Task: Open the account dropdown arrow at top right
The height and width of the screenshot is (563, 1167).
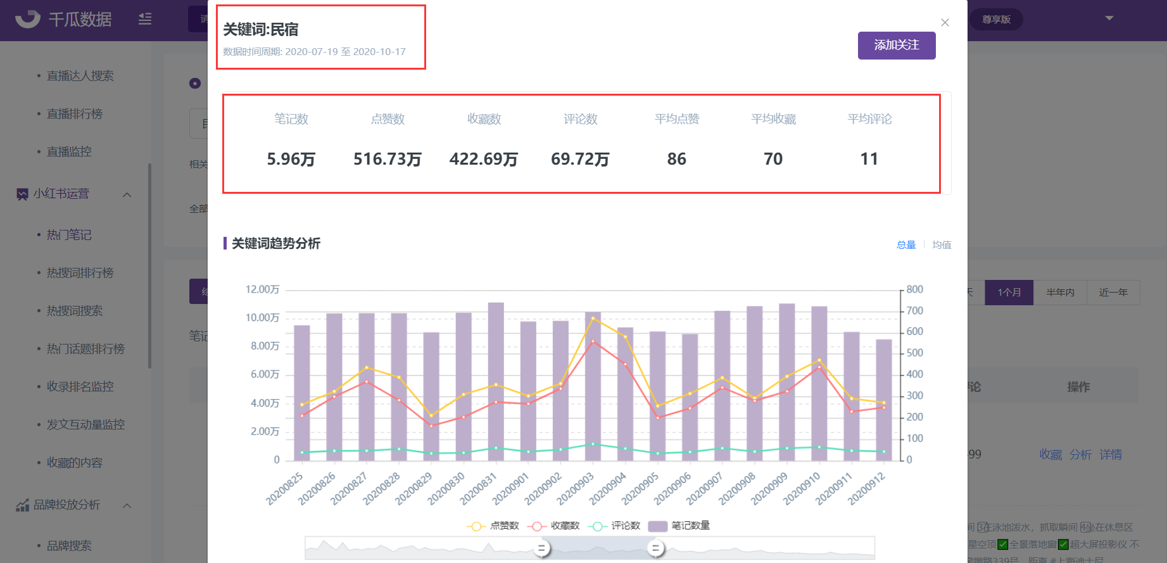Action: (1109, 18)
